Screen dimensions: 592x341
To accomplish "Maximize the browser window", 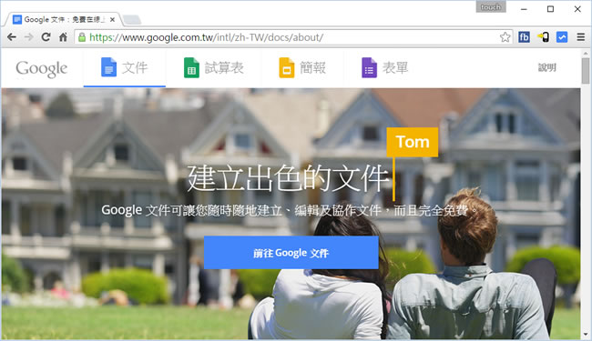I will (550, 9).
